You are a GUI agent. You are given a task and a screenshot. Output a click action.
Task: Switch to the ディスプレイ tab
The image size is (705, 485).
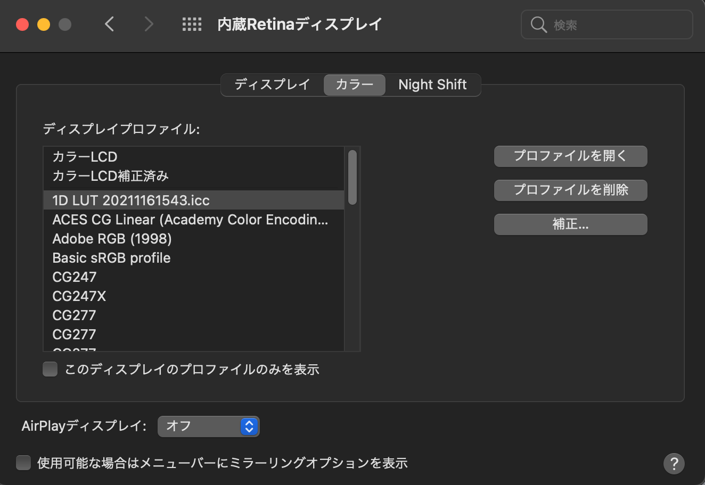pos(272,85)
